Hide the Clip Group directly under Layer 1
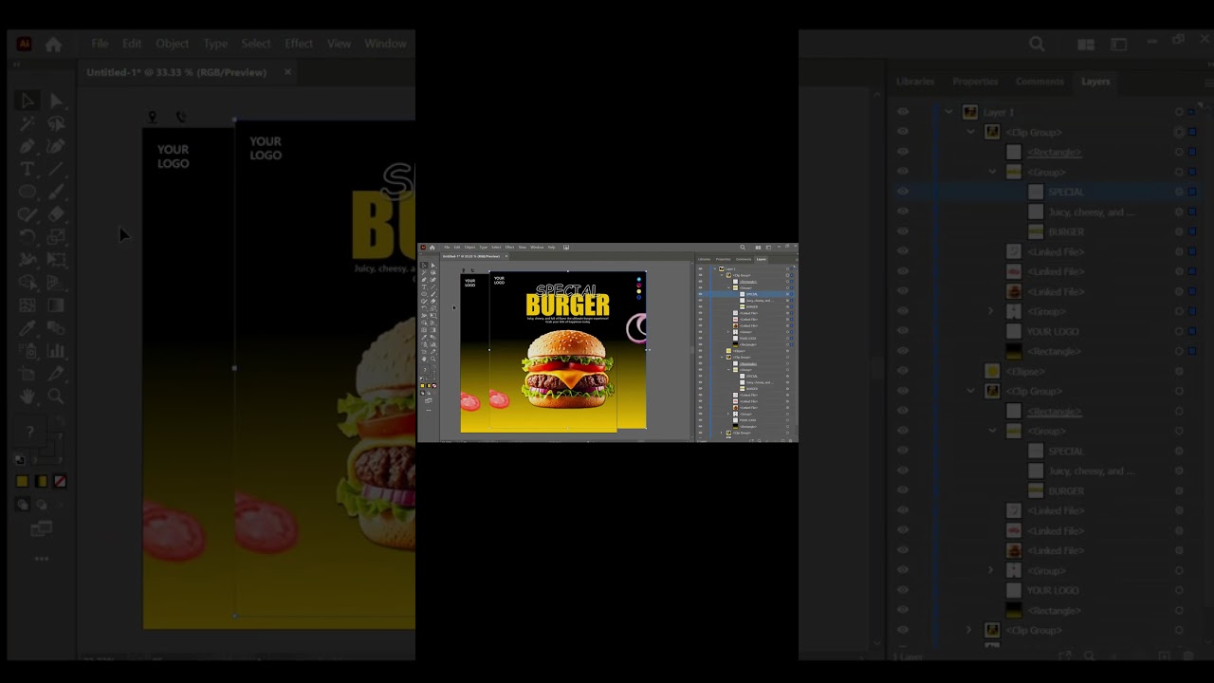Viewport: 1214px width, 683px height. tap(903, 132)
